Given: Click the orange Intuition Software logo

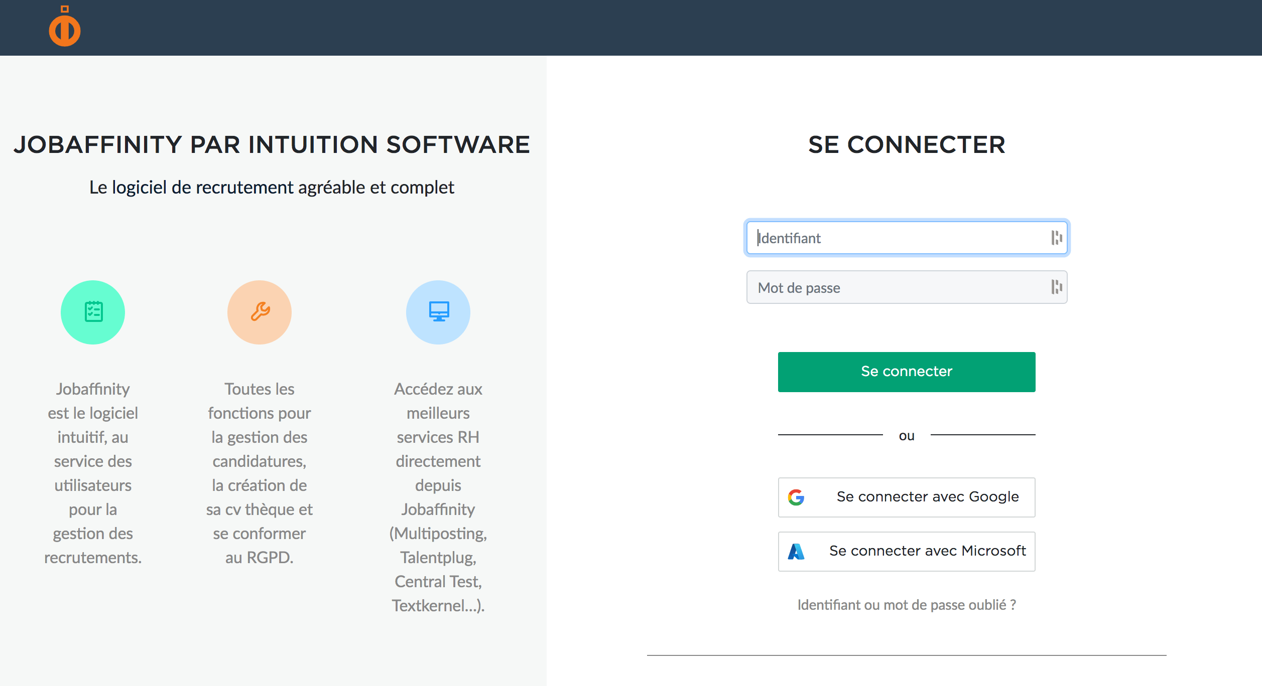Looking at the screenshot, I should click(64, 26).
